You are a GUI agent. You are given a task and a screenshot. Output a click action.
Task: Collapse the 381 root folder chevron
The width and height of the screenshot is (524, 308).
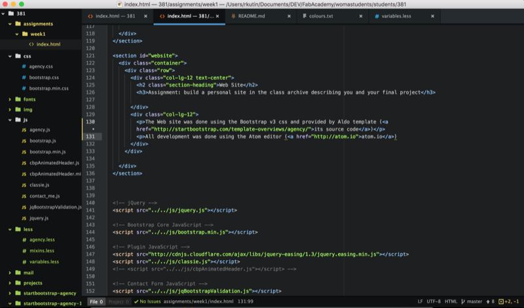click(3, 14)
